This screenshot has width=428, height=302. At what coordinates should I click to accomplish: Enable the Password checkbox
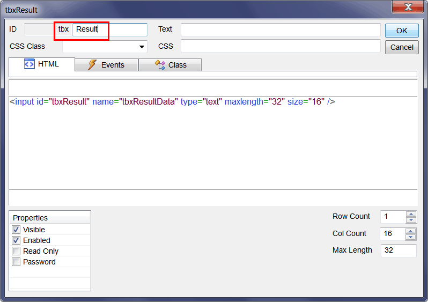pos(16,262)
